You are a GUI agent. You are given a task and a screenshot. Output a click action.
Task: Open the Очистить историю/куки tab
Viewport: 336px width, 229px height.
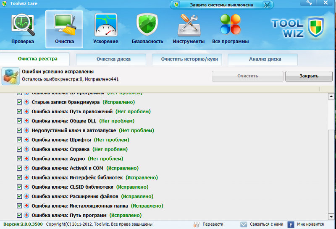tap(187, 59)
